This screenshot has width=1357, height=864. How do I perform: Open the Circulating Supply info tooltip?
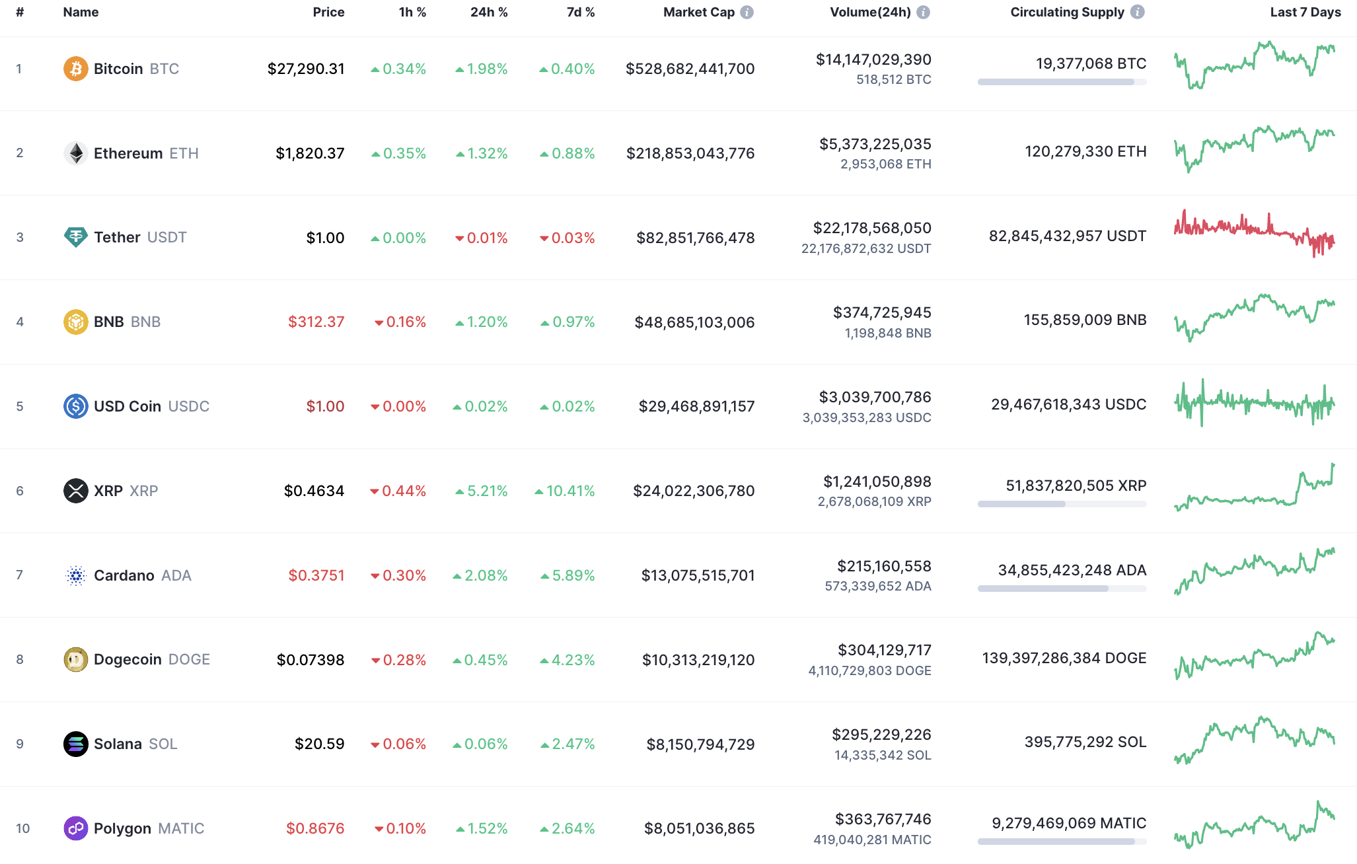[1138, 11]
